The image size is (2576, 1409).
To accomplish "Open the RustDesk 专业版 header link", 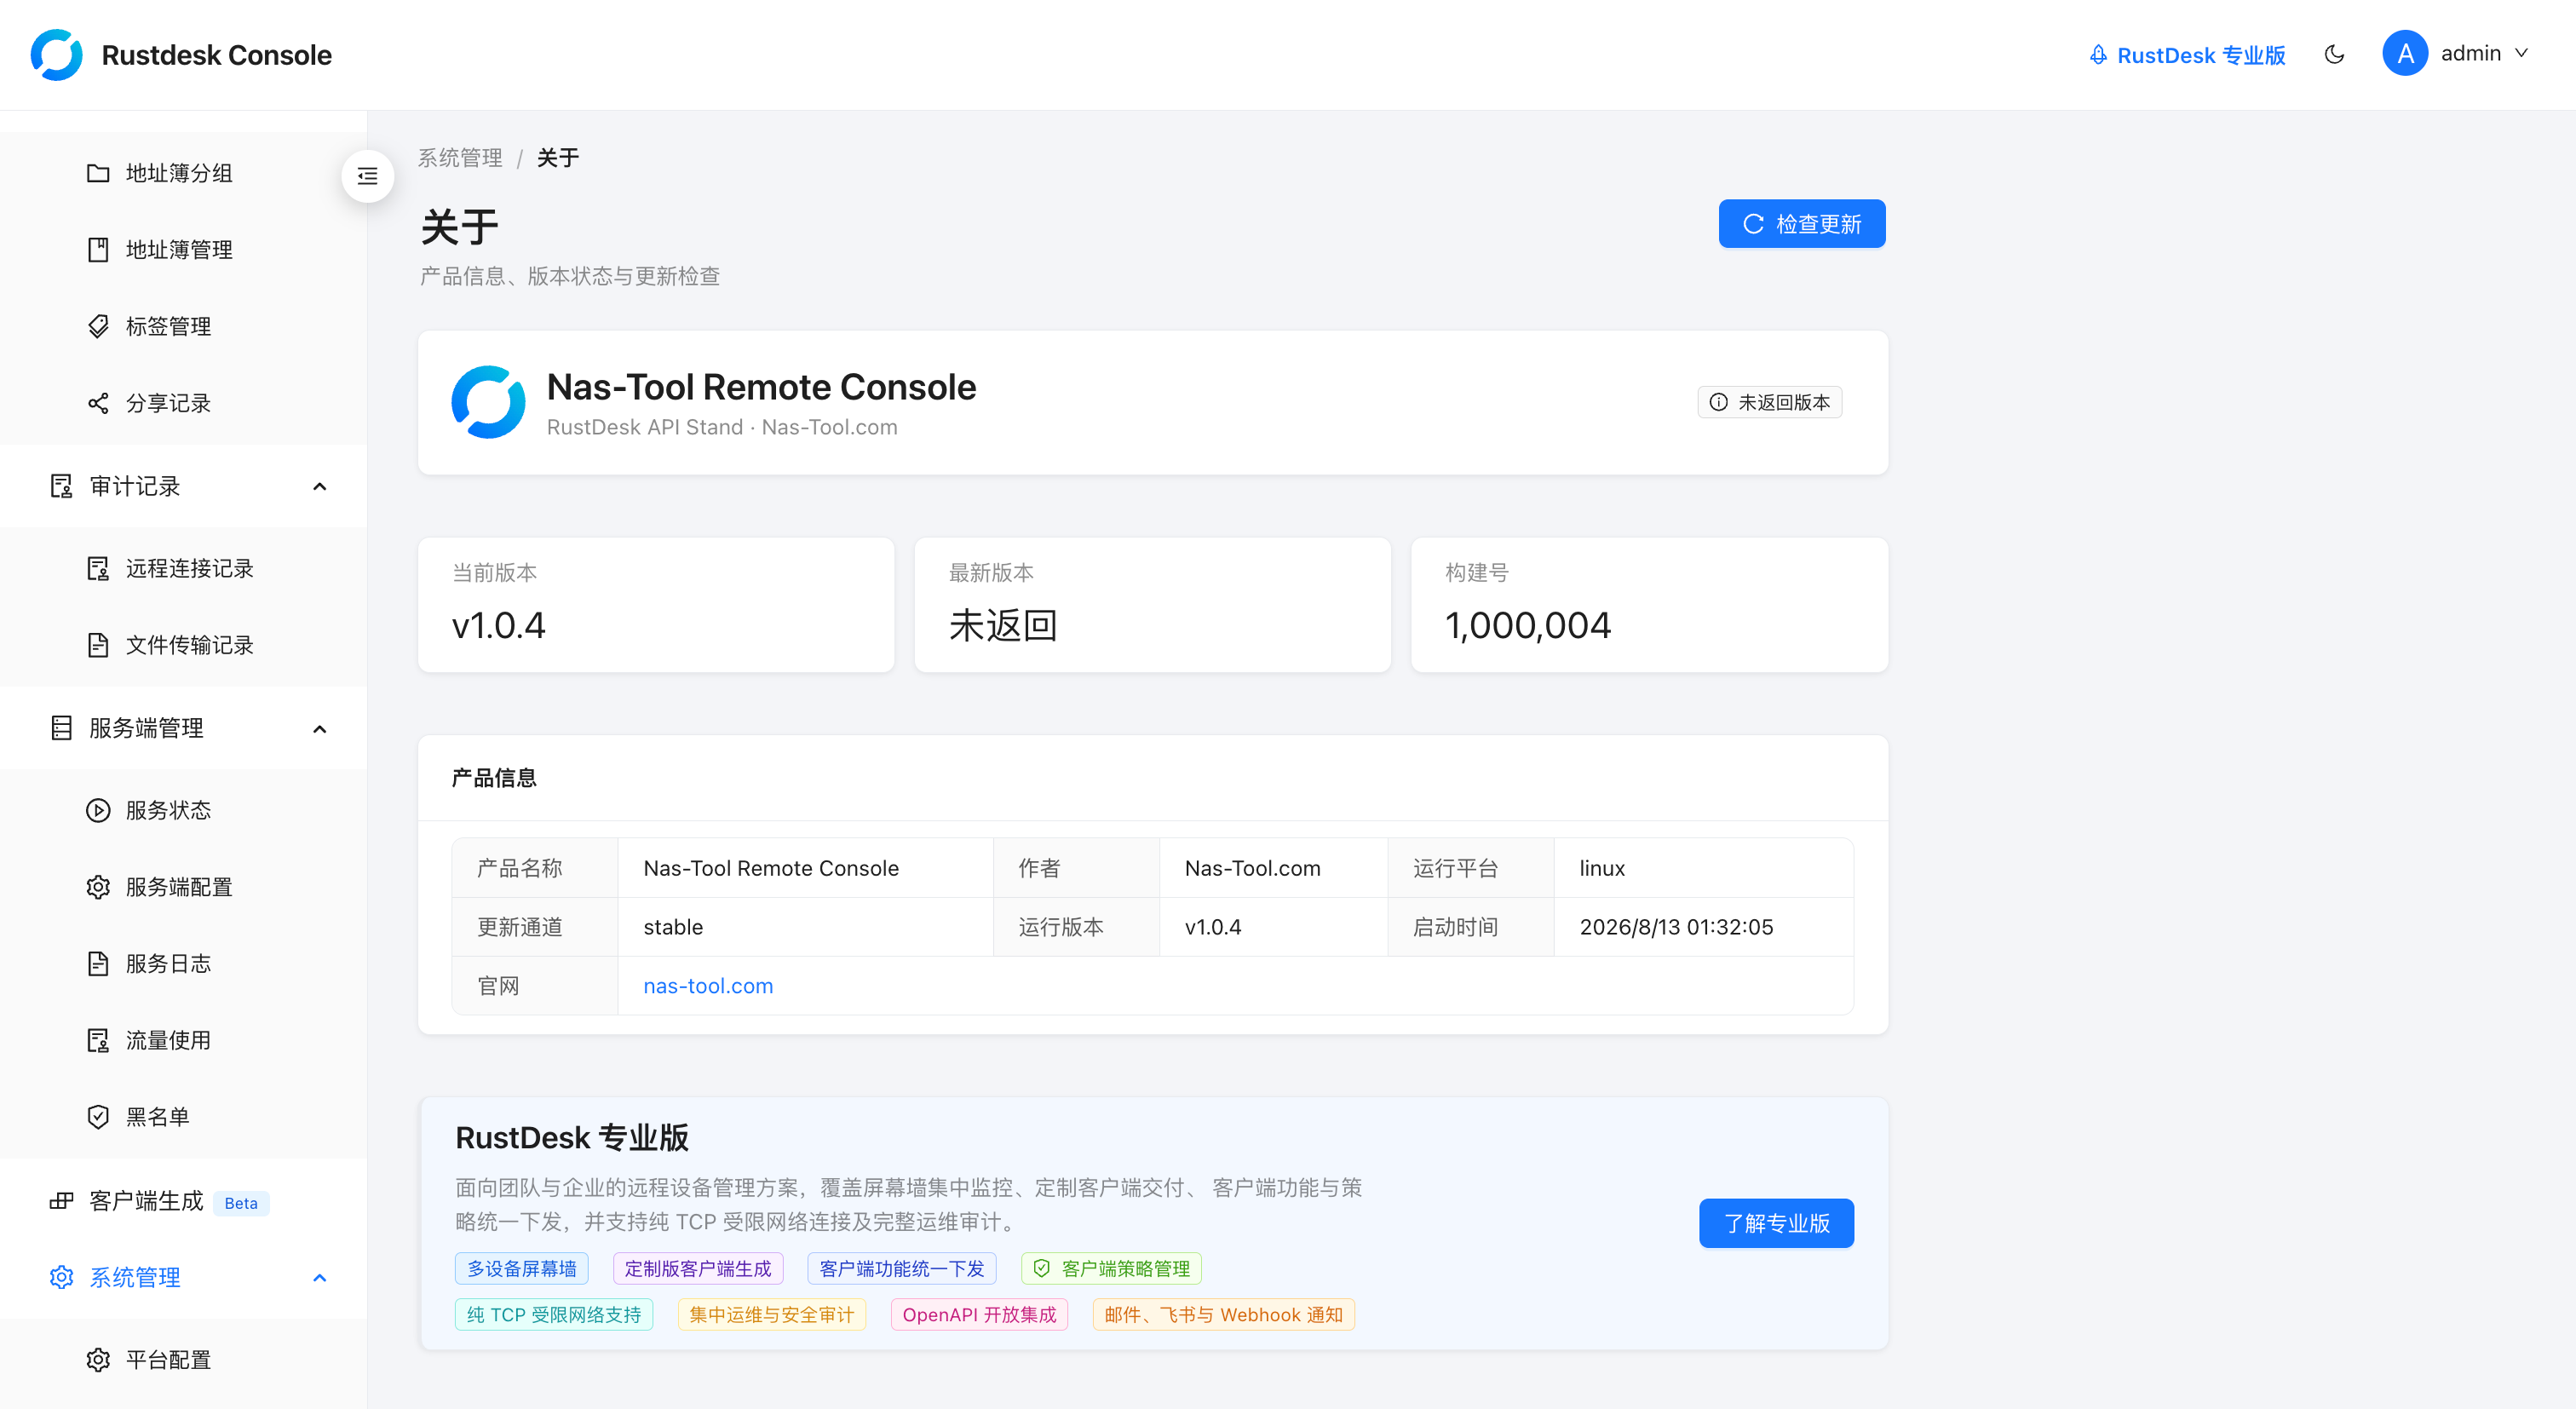I will click(2187, 55).
